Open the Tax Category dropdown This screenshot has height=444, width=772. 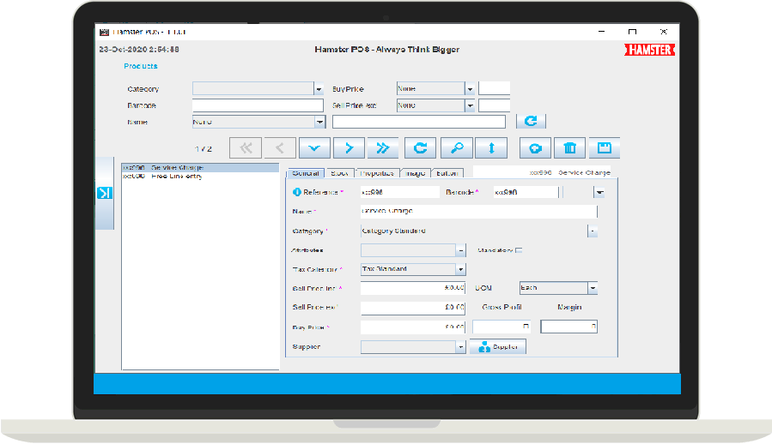point(460,269)
